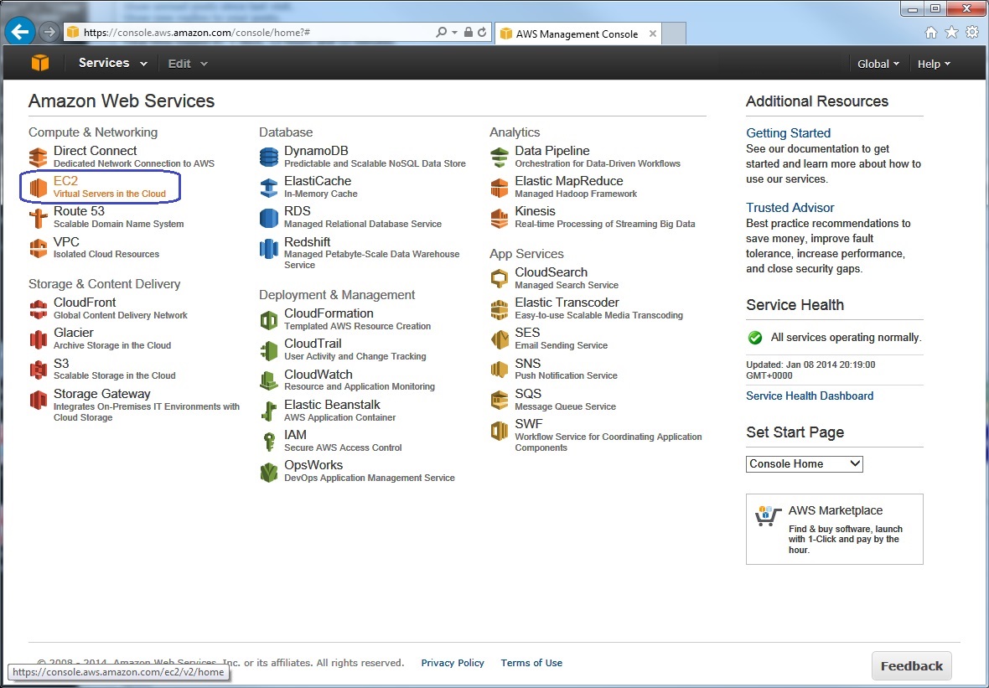The height and width of the screenshot is (688, 989).
Task: Open browser Tools gear icon
Action: click(972, 33)
